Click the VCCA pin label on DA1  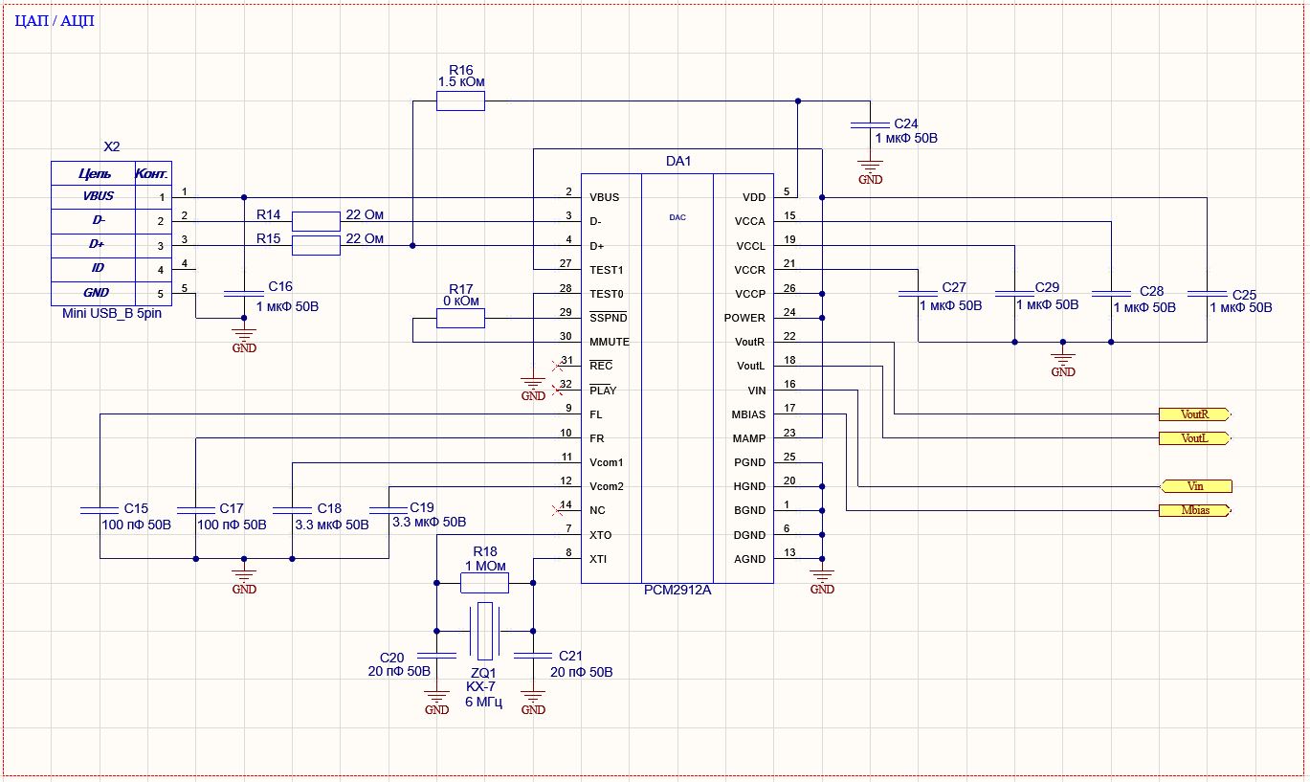[x=750, y=221]
